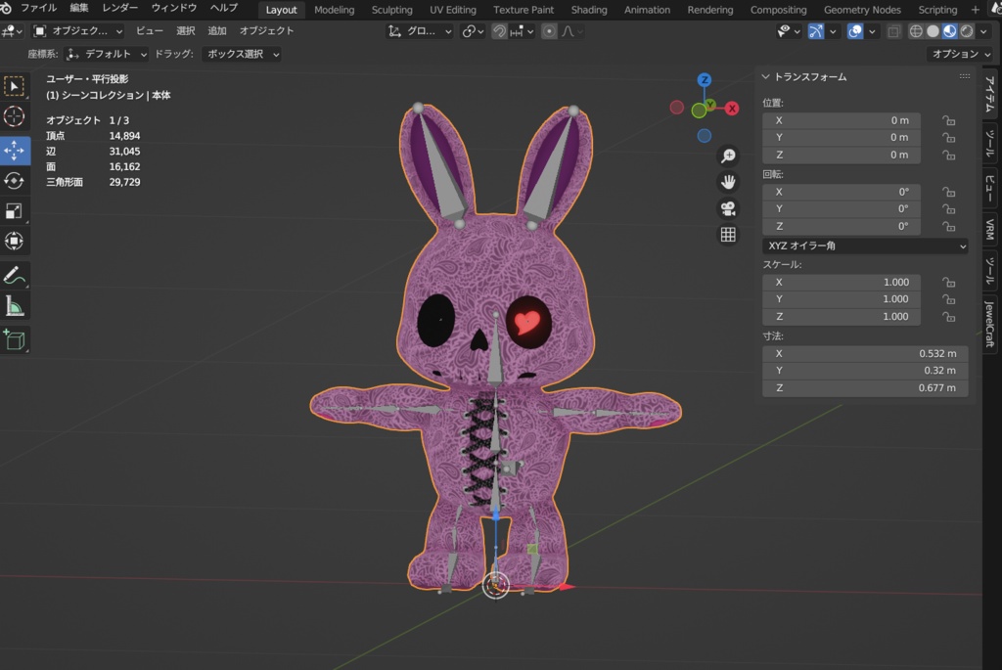
Task: Click the Dimensions X value field
Action: [865, 353]
